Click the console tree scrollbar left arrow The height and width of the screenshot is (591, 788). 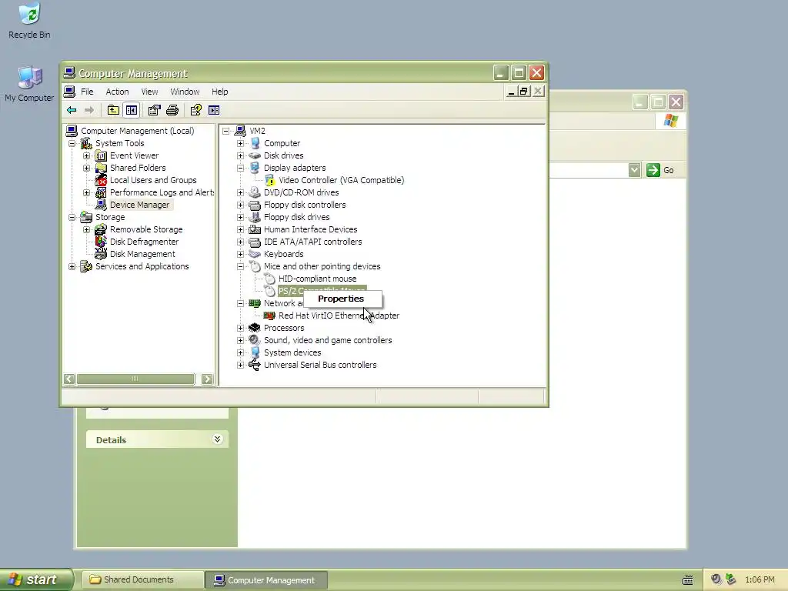[69, 379]
